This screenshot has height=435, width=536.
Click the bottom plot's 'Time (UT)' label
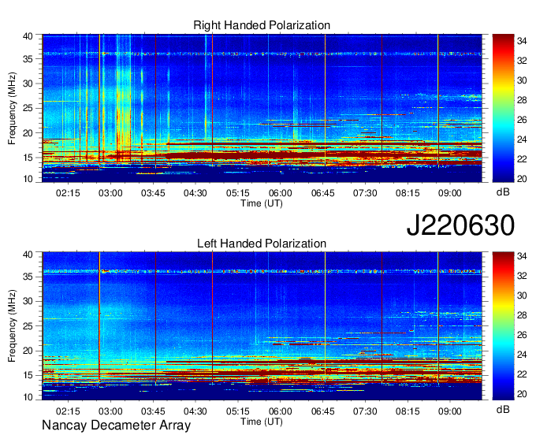262,422
